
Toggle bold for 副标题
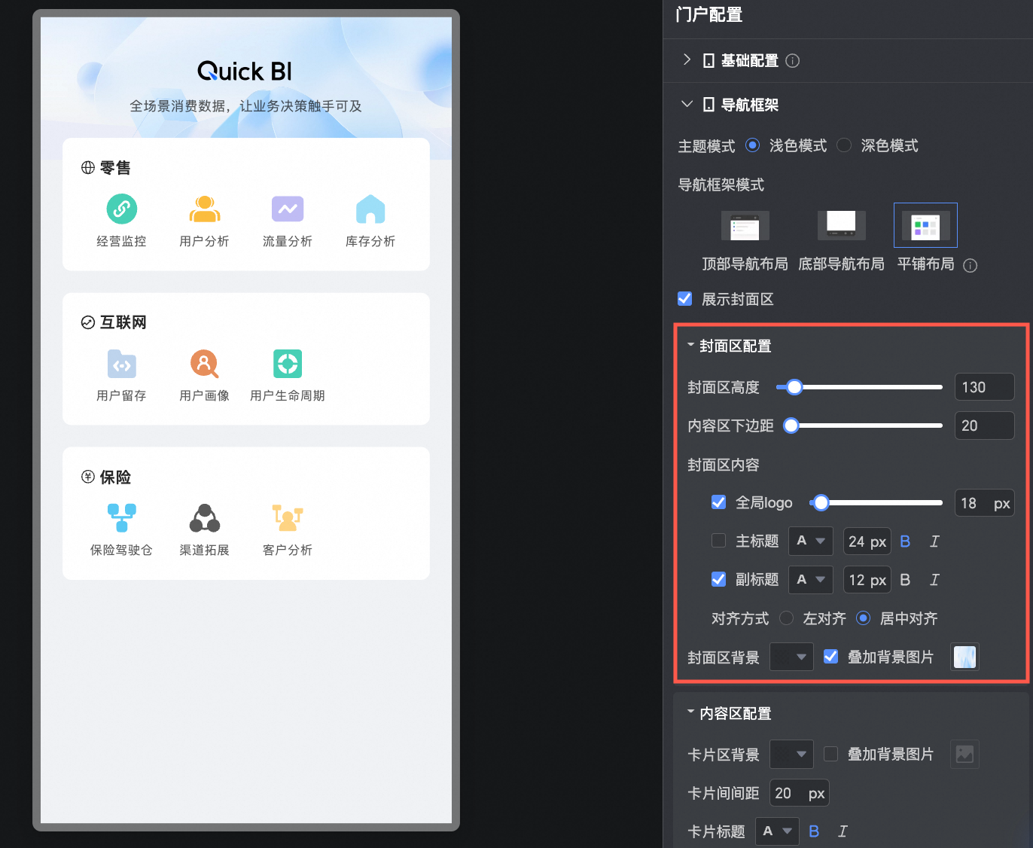905,580
